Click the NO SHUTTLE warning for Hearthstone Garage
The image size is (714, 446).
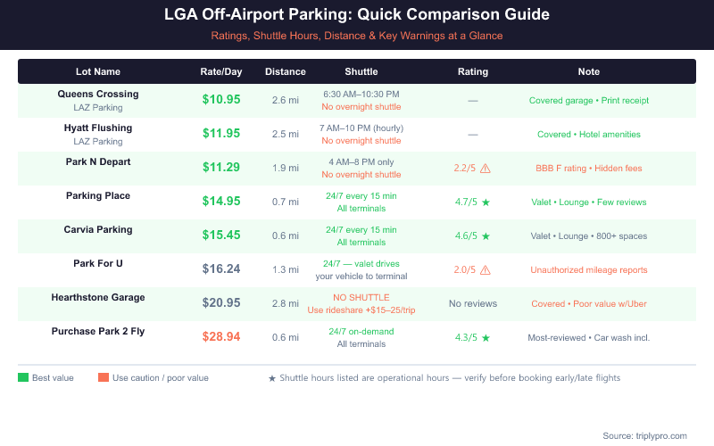tap(361, 297)
